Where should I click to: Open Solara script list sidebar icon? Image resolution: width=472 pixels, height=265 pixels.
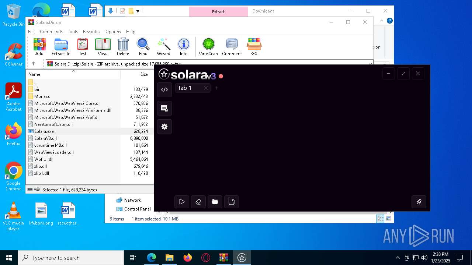coord(164,108)
